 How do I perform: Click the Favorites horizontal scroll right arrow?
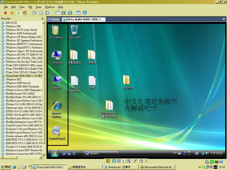pos(41,157)
